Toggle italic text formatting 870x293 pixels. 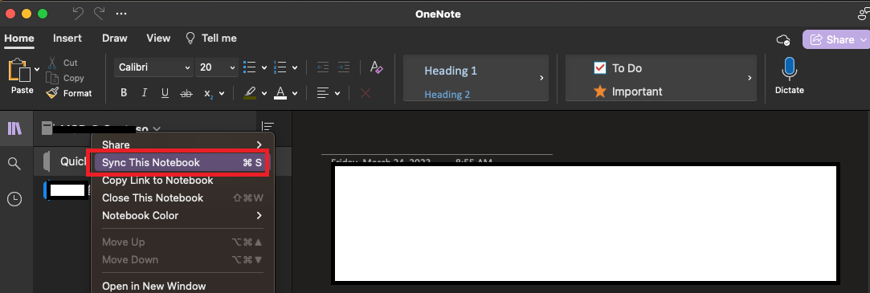tap(145, 93)
